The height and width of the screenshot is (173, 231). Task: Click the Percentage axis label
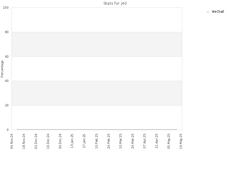pos(2,69)
